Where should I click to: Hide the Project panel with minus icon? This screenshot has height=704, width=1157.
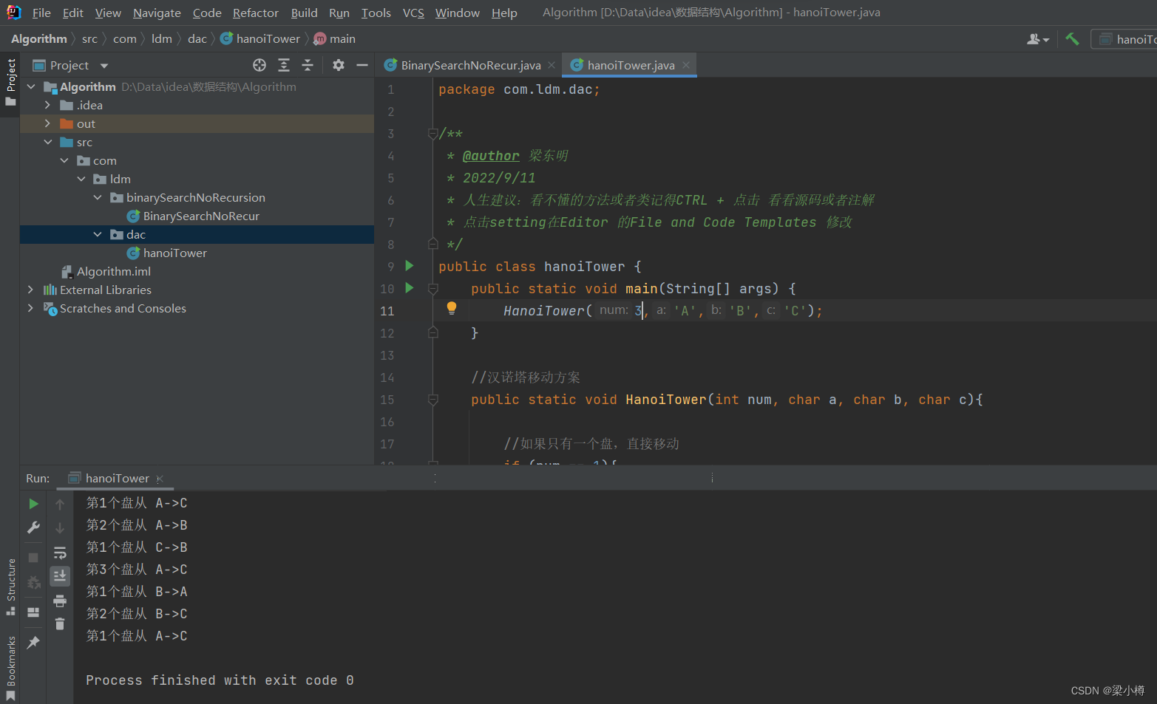[x=362, y=65]
